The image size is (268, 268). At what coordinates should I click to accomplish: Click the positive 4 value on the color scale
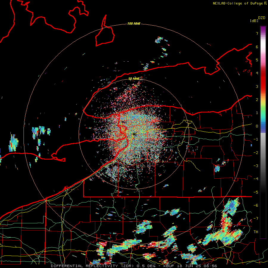click(257, 73)
